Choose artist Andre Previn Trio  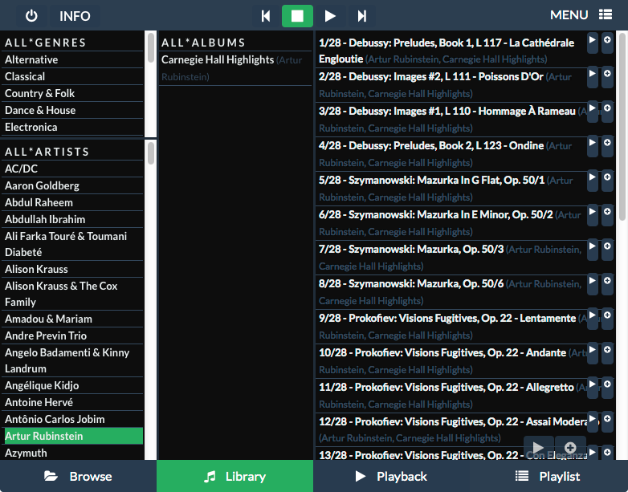tap(72, 335)
